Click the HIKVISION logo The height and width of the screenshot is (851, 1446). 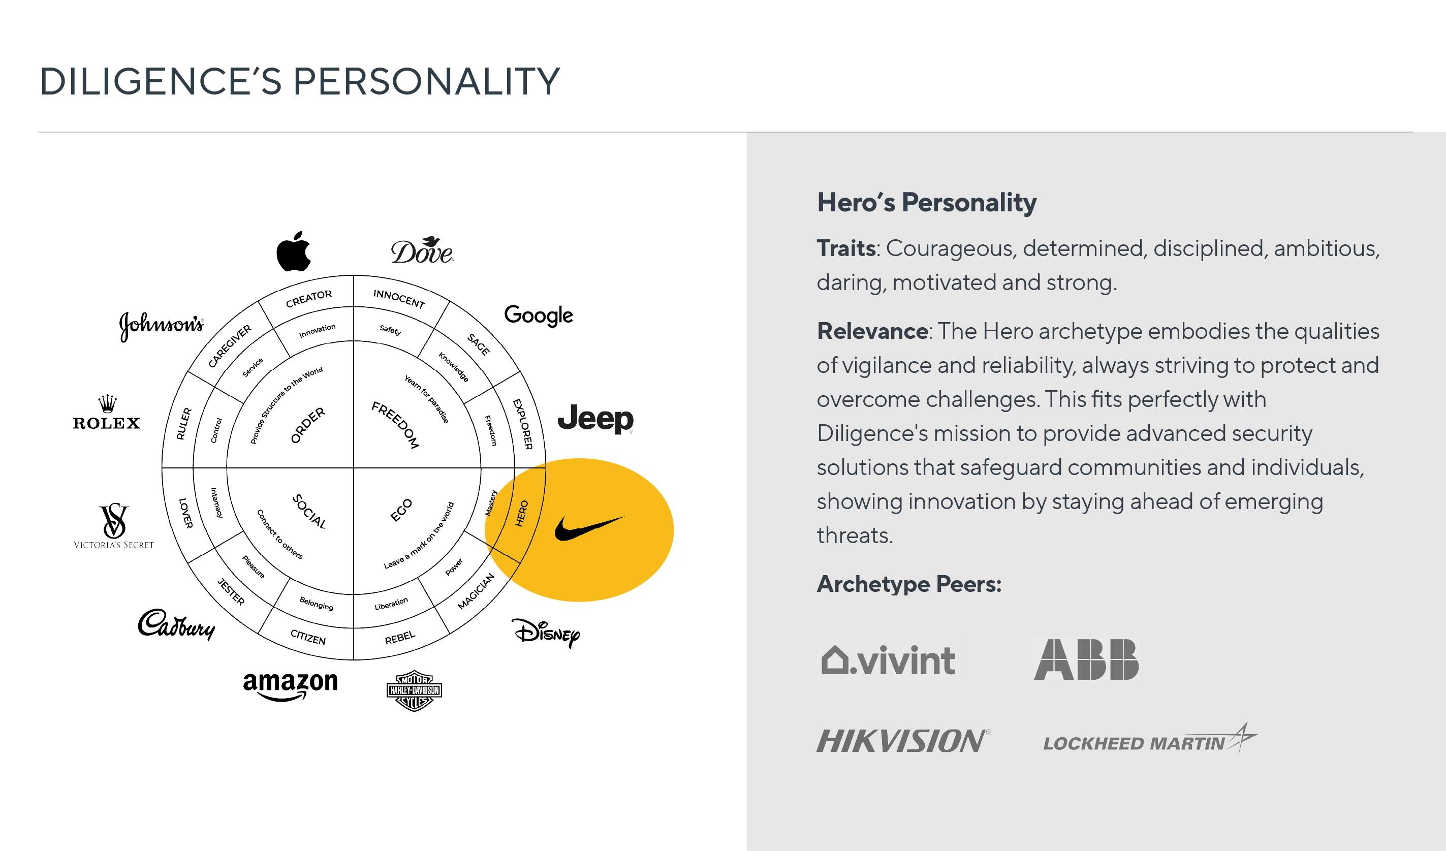point(903,741)
